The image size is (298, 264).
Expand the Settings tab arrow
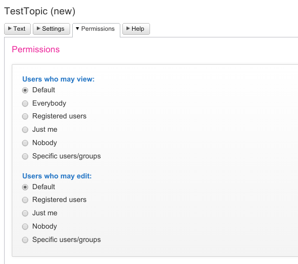38,28
